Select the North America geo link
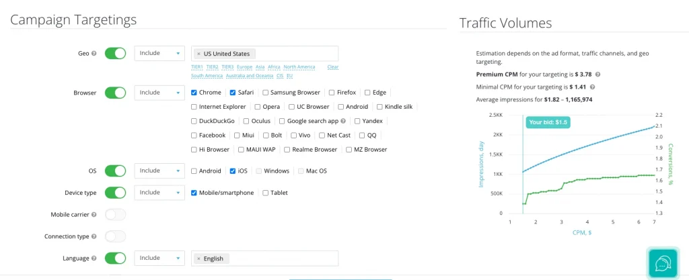689x280 pixels. [x=299, y=67]
